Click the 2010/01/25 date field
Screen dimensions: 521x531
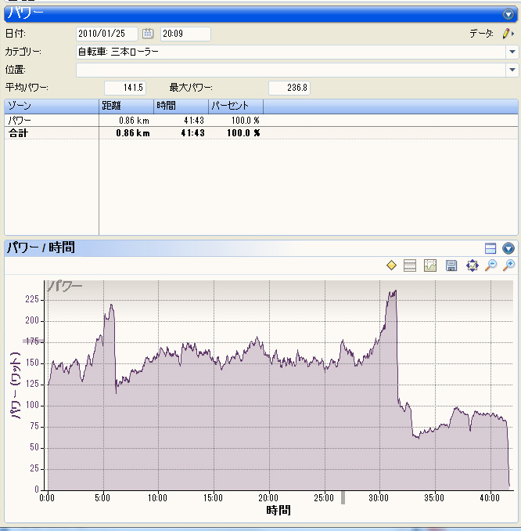[106, 34]
